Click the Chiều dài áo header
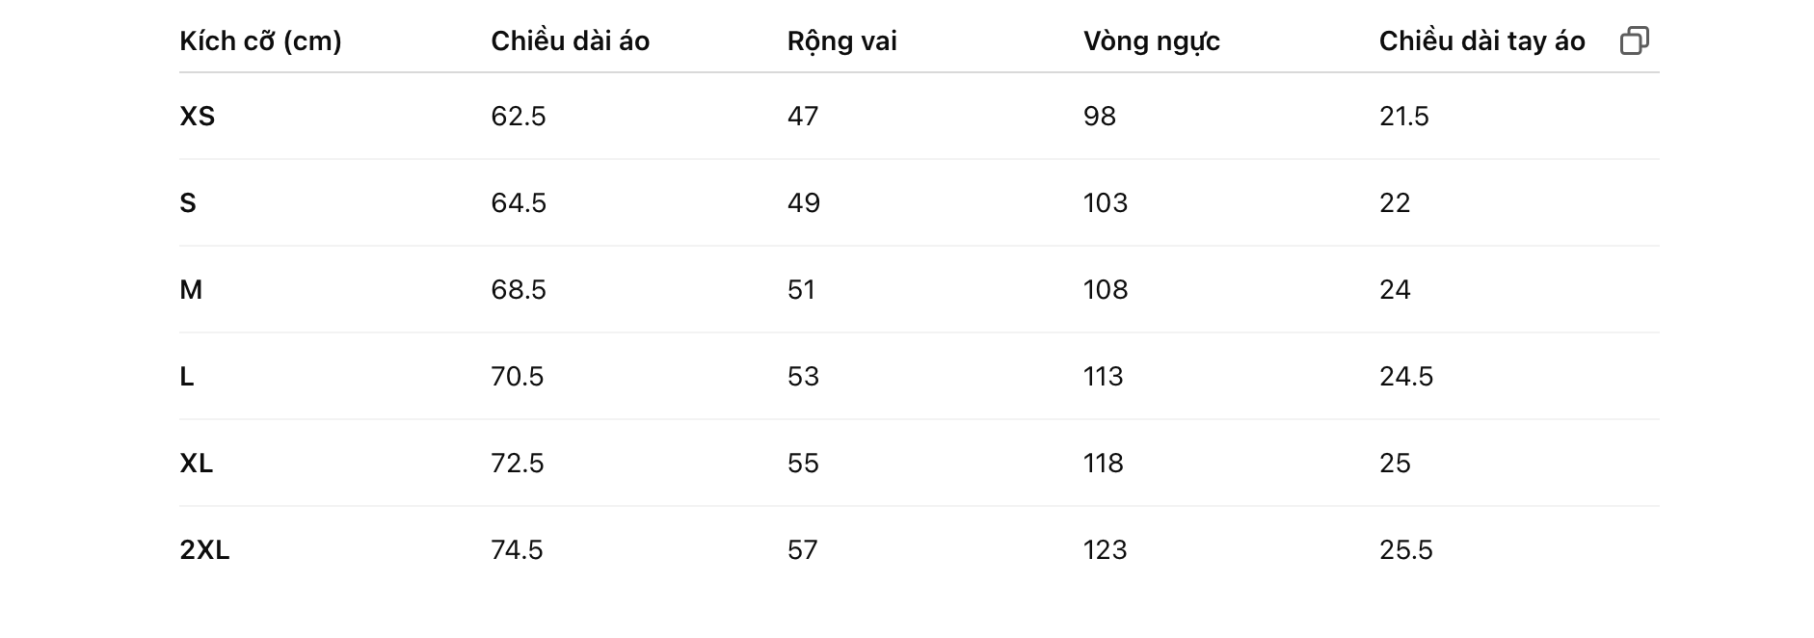Viewport: 1814px width, 638px height. 570,40
